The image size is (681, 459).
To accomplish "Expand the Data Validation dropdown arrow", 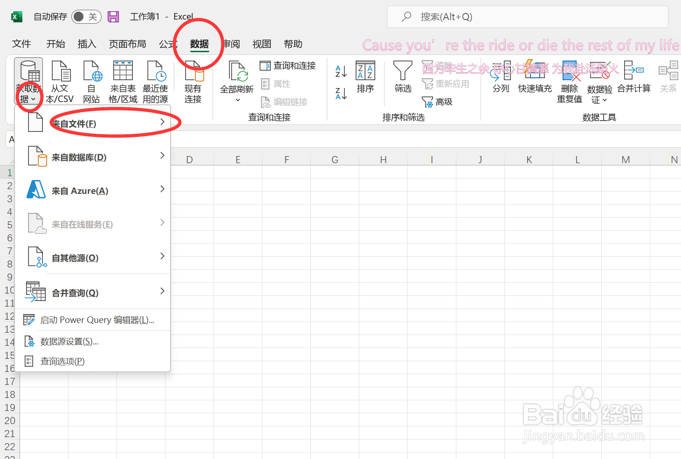I will (x=605, y=100).
